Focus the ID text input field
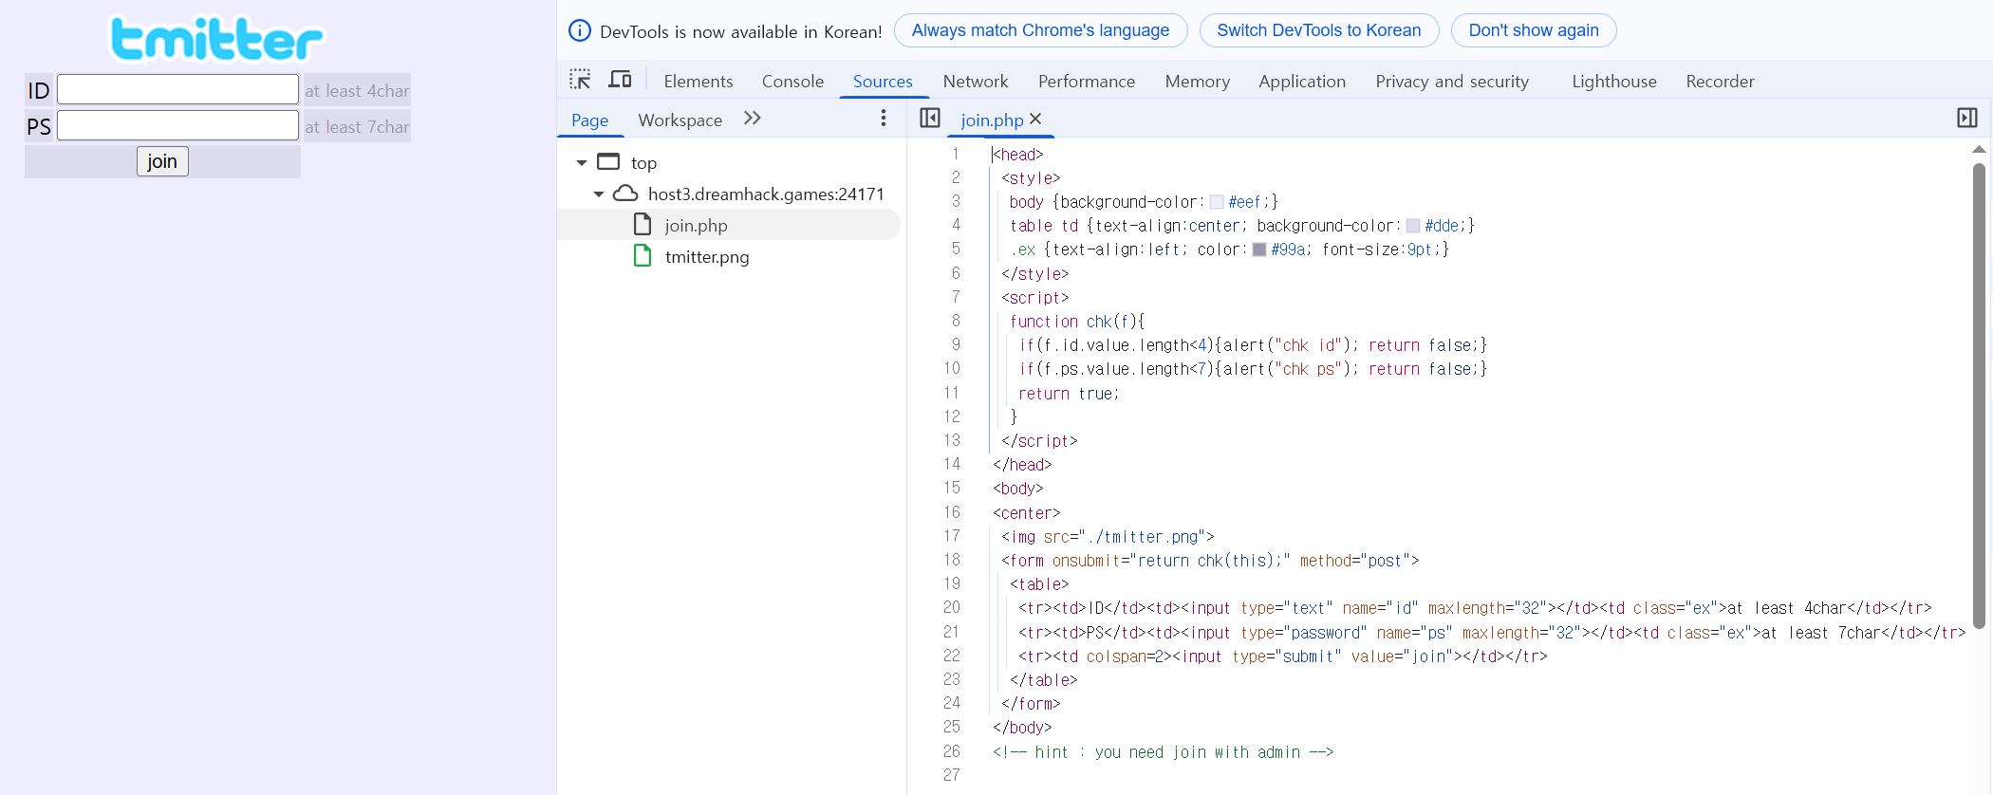The image size is (1993, 795). [177, 89]
